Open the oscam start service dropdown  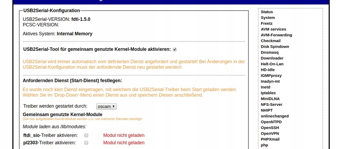tap(106, 106)
